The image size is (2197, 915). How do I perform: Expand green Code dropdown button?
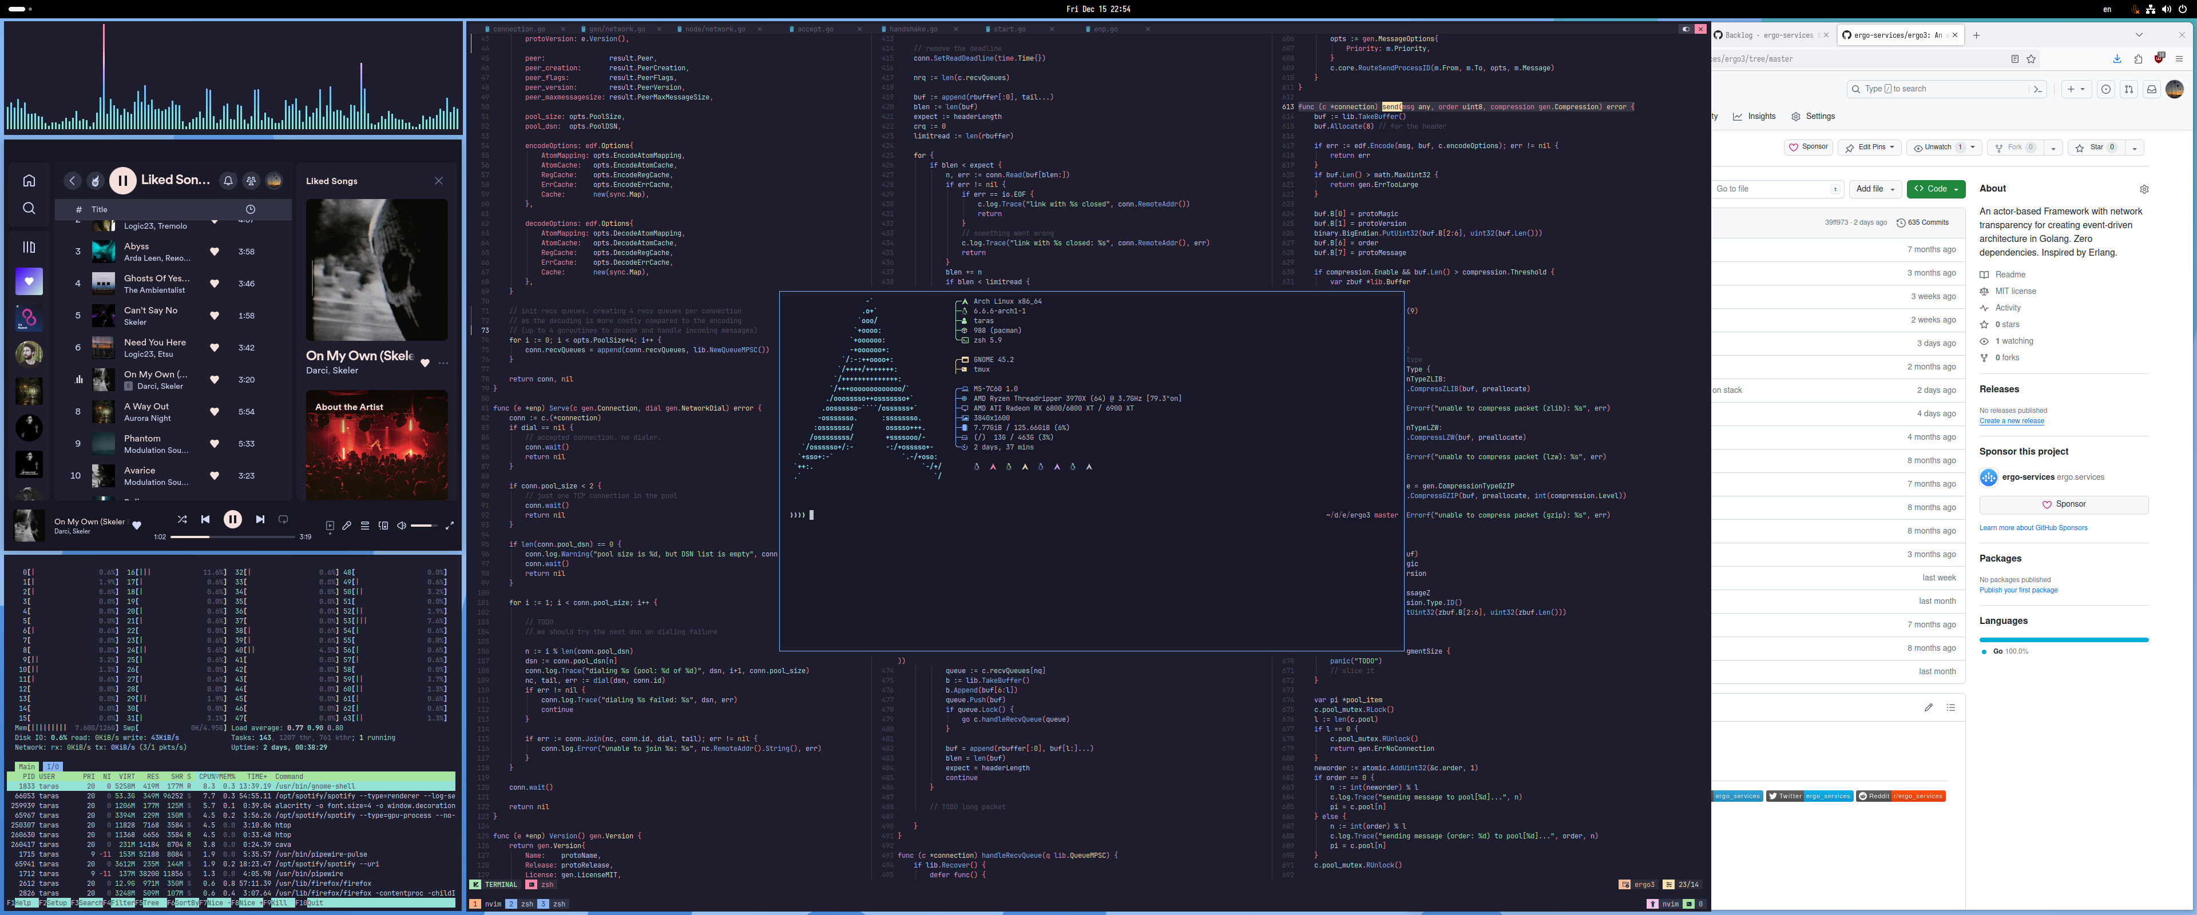[x=1936, y=189]
